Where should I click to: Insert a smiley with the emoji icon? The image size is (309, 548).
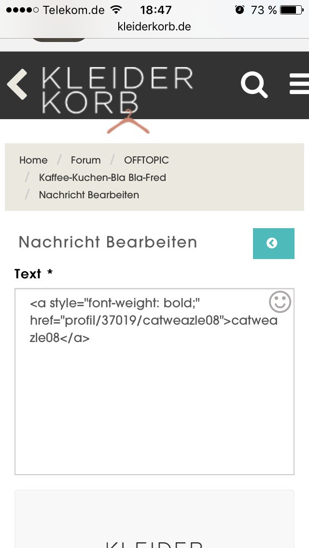pyautogui.click(x=280, y=302)
